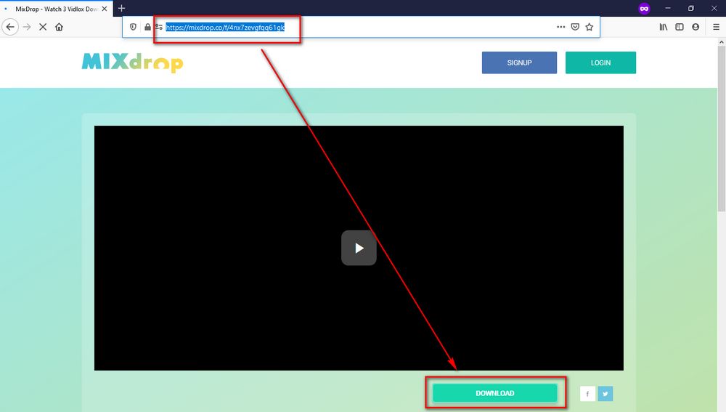The image size is (726, 412).
Task: Close the MixDrop tab
Action: click(104, 9)
